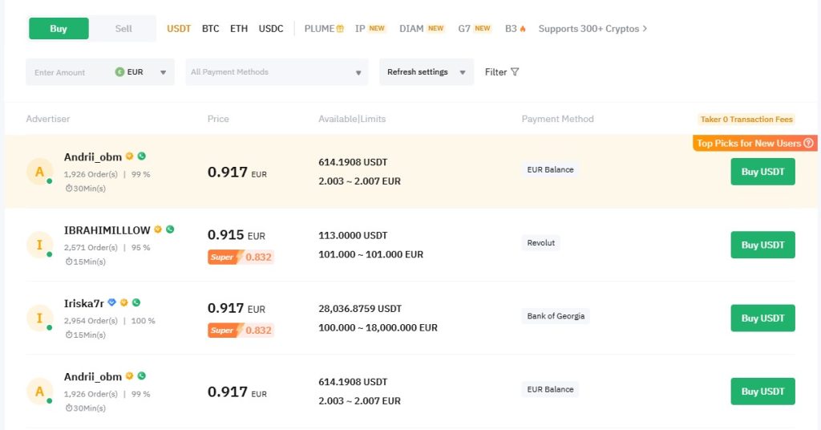Expand the Refresh settings dropdown
The height and width of the screenshot is (430, 821).
coord(427,72)
